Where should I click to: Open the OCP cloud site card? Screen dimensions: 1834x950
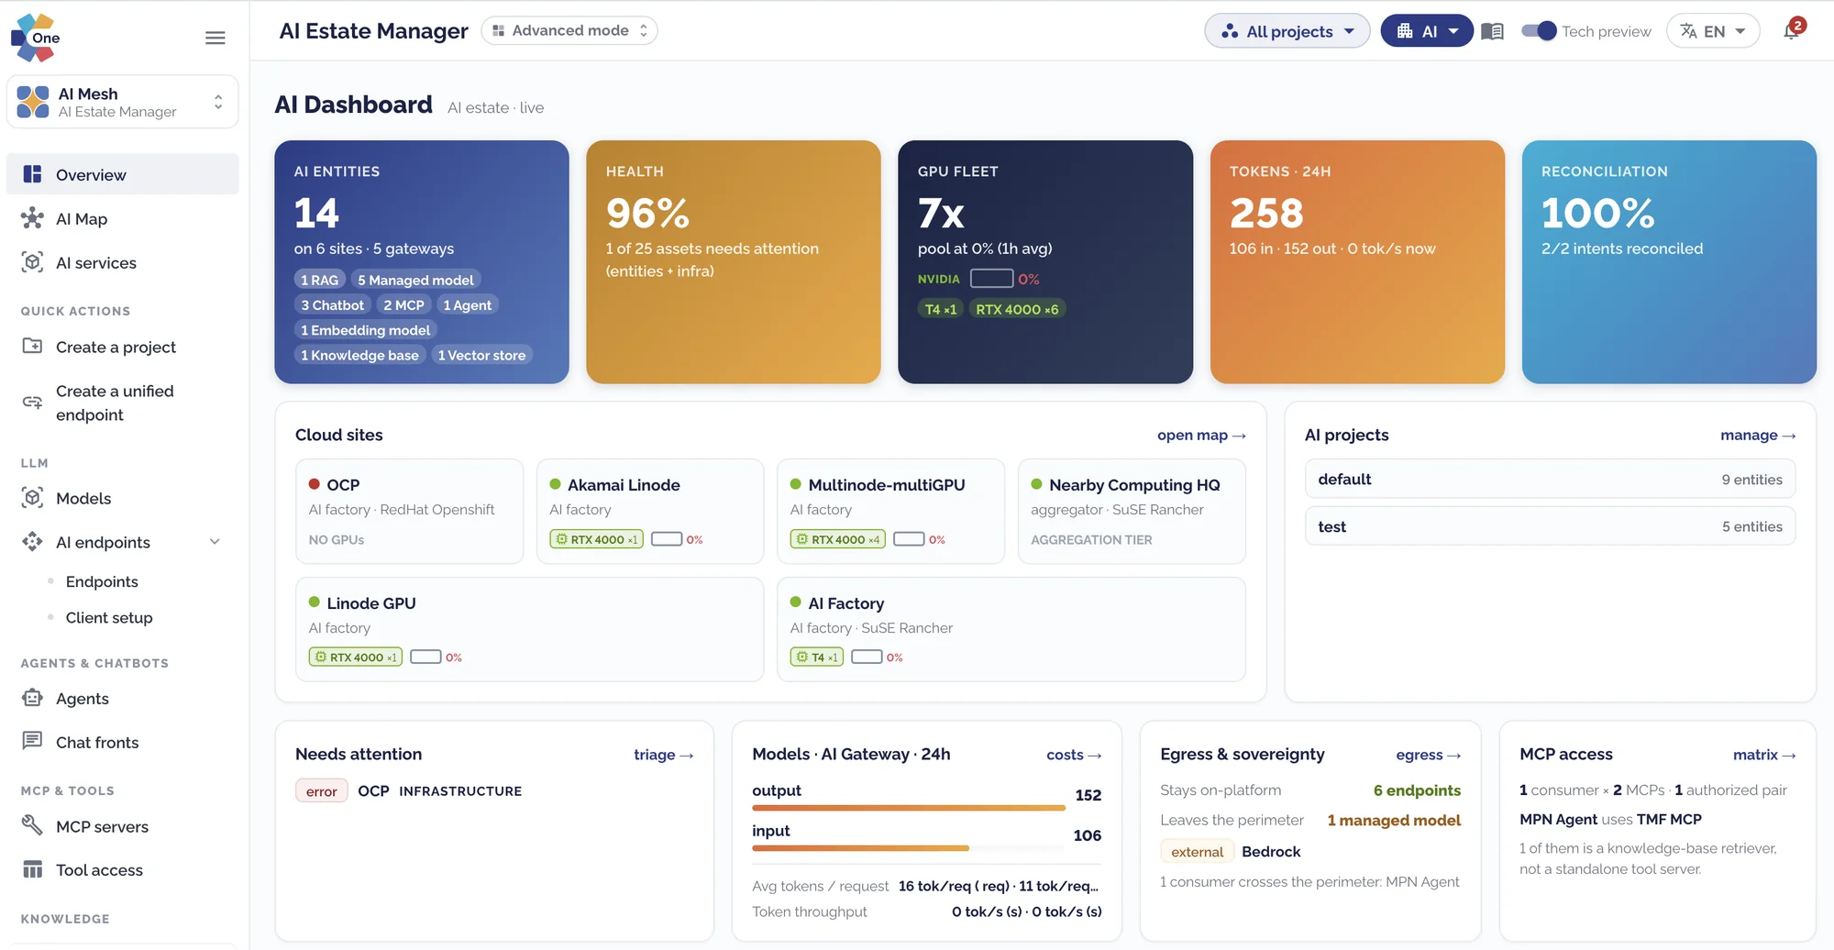tap(409, 511)
